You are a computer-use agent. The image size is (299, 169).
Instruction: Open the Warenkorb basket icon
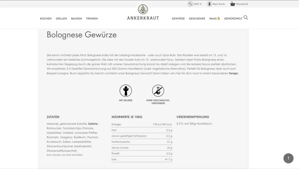[232, 4]
